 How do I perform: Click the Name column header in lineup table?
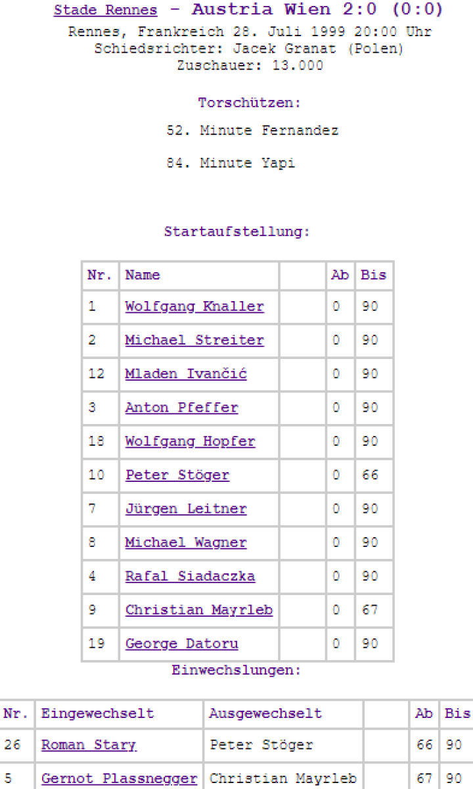143,275
